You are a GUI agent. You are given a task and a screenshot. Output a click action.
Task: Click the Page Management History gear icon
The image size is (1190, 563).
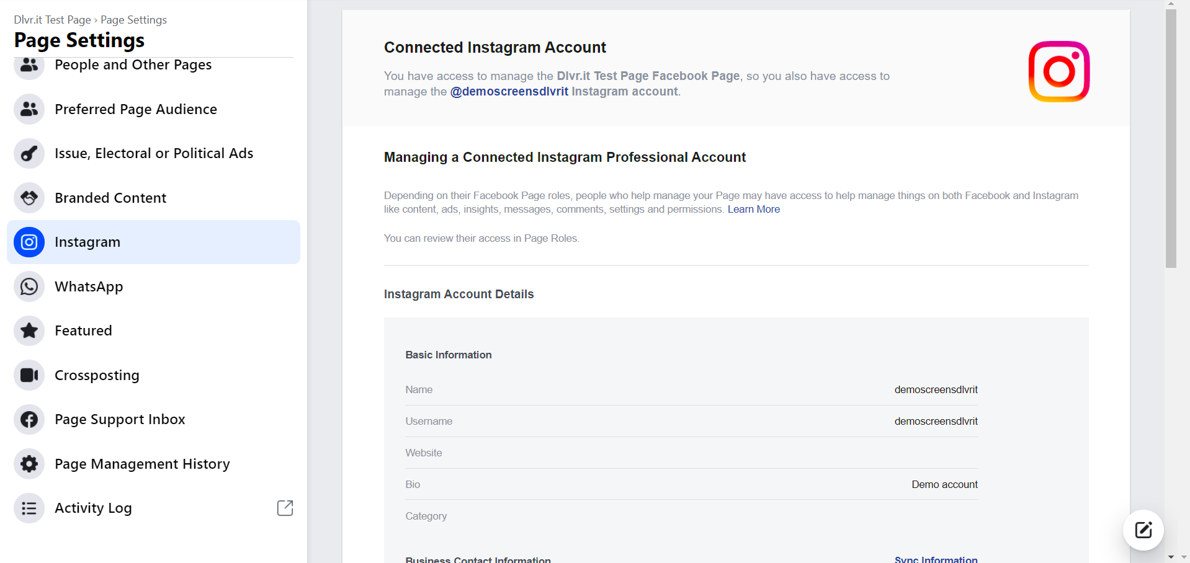[x=29, y=464]
